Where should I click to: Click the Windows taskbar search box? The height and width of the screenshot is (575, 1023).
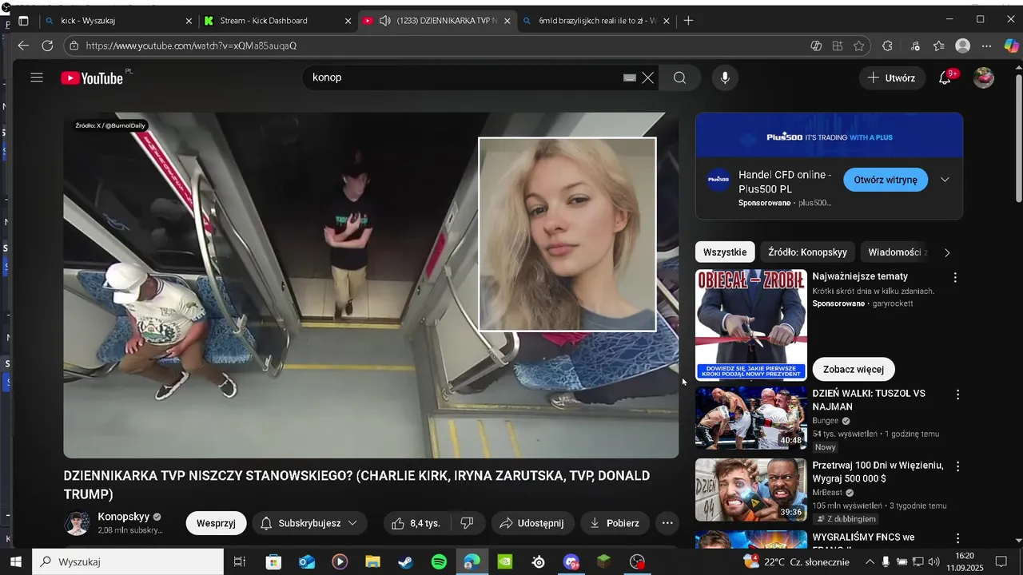128,562
